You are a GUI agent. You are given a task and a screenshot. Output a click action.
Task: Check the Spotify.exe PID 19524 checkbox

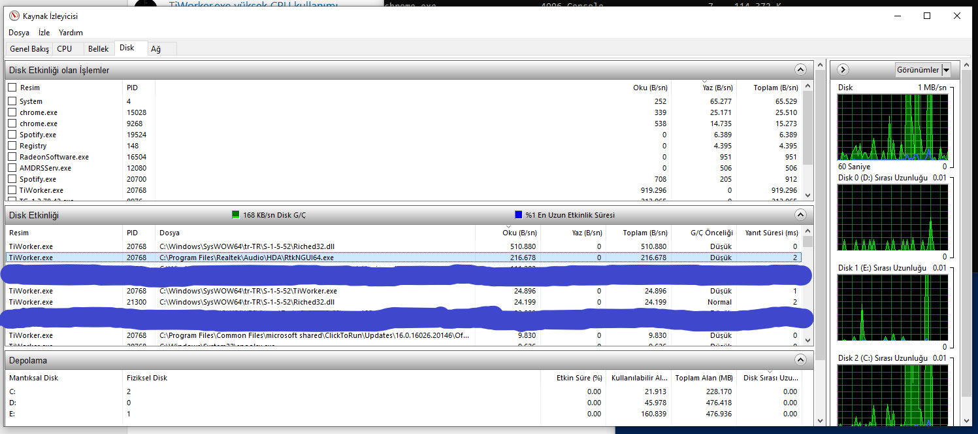(12, 135)
